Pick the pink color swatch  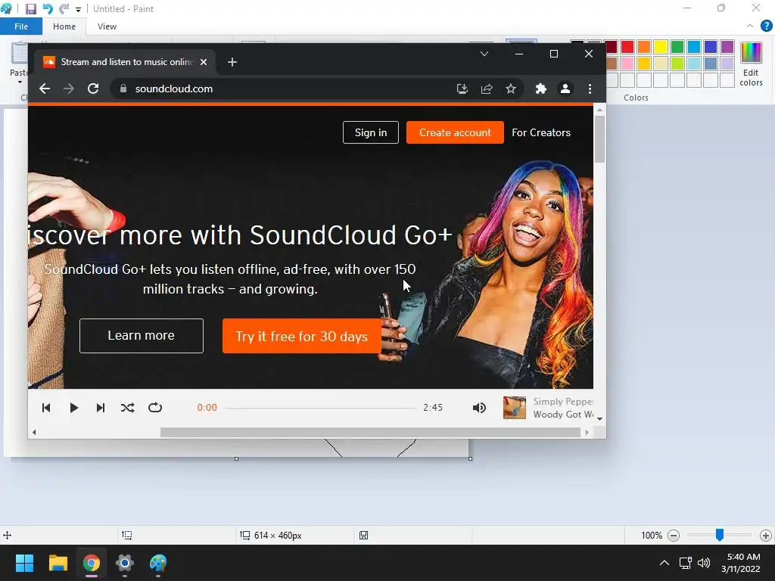(x=627, y=64)
